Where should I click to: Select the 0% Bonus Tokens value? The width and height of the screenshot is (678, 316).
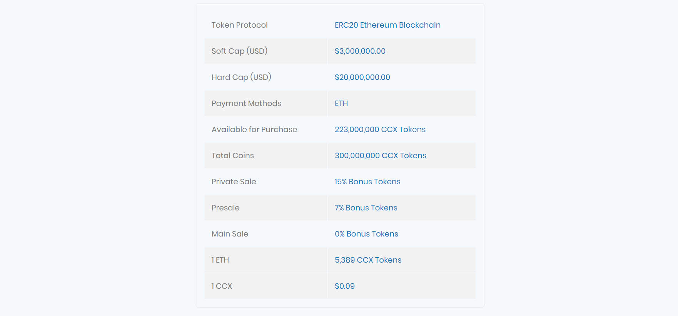(x=366, y=234)
